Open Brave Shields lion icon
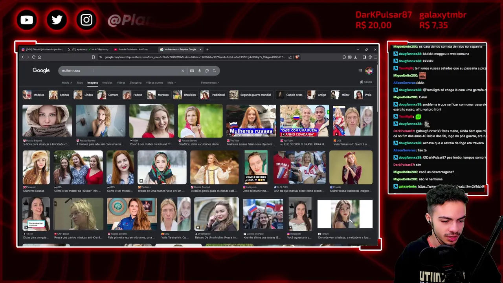The image size is (503, 283). pos(297,57)
